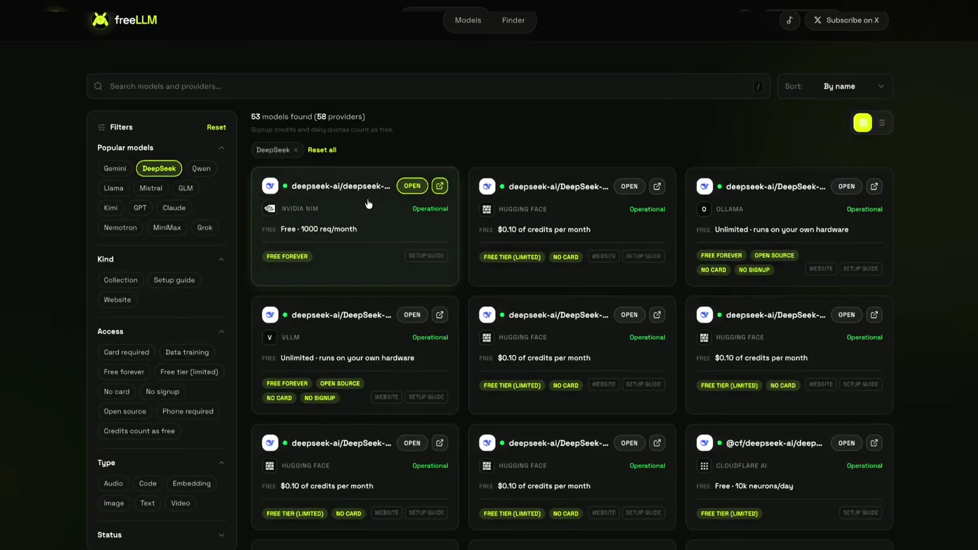Screen dimensions: 978x550
Task: Collapse the Popular models section
Action: (221, 148)
